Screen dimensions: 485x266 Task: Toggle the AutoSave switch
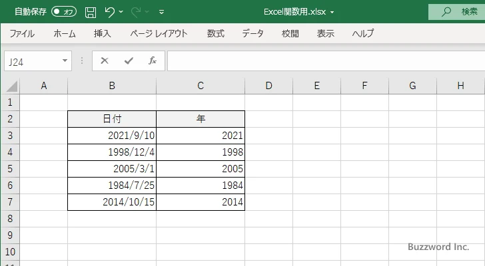64,12
